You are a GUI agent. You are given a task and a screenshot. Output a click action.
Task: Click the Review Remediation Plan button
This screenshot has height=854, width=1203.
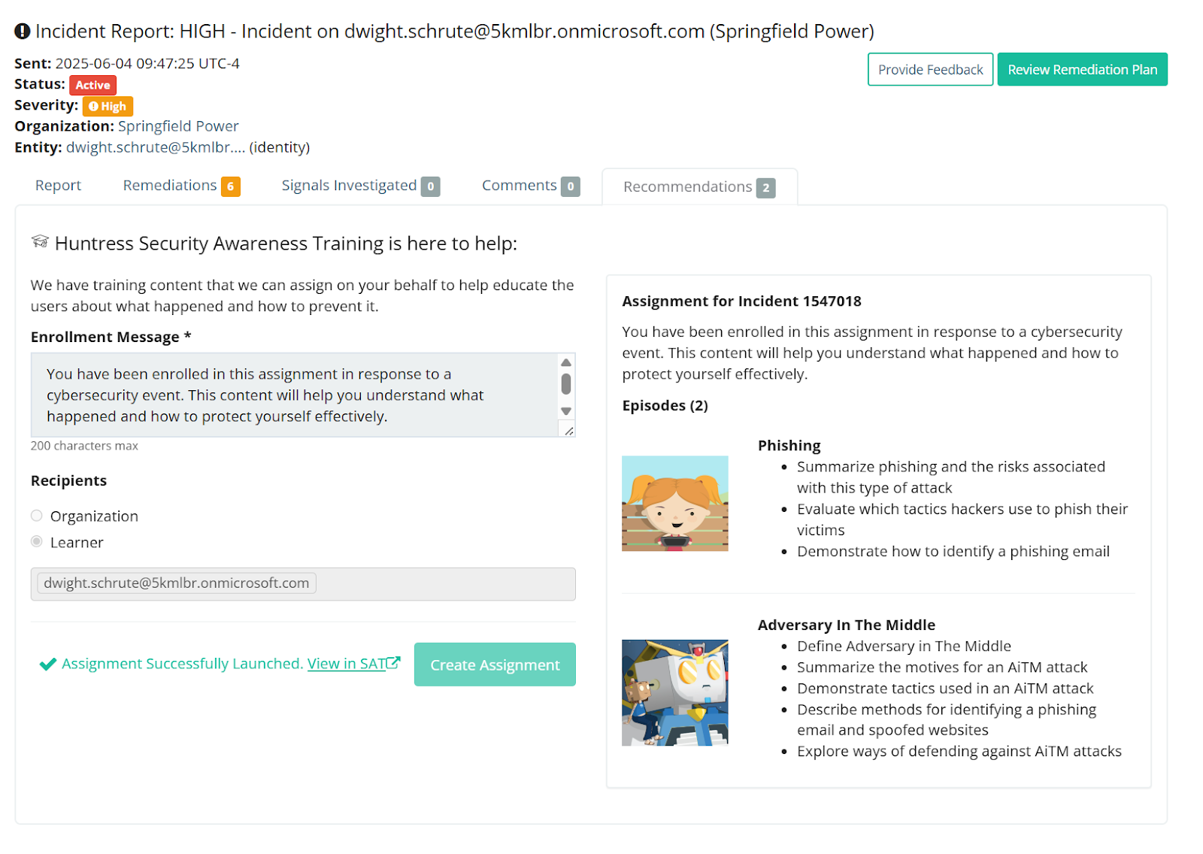click(x=1082, y=69)
